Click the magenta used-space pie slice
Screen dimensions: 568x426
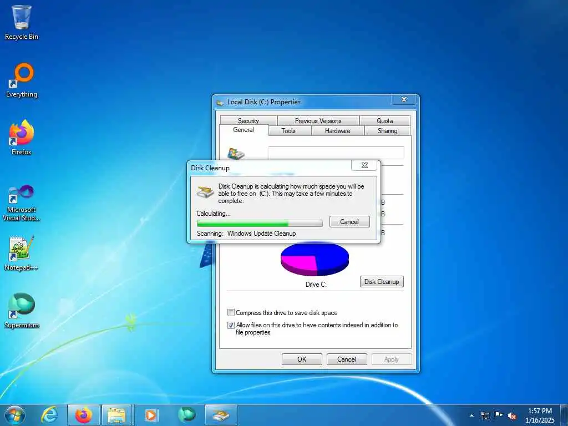click(x=299, y=265)
